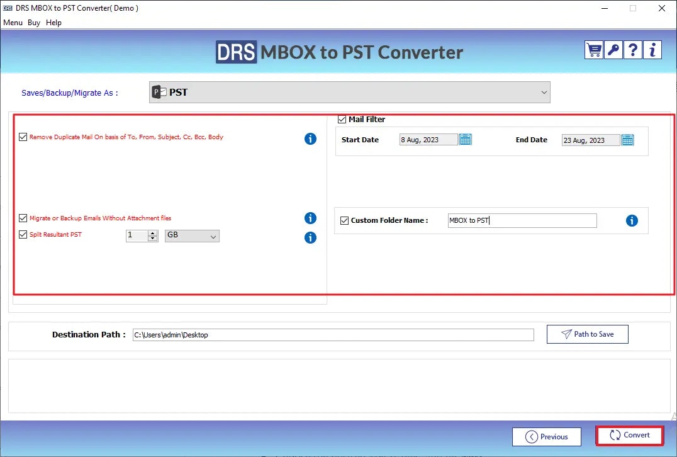Go back with Previous button
The height and width of the screenshot is (457, 677).
(547, 437)
